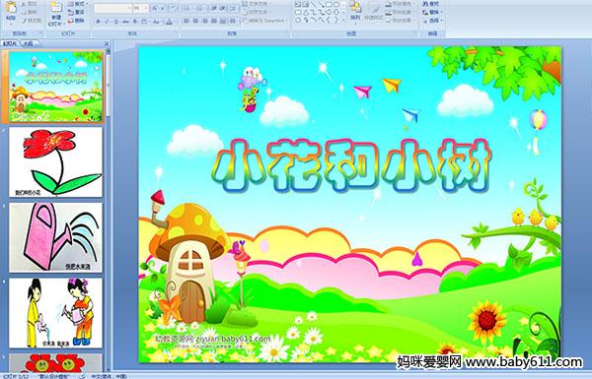Select the rectangle shape in shapes gallery
Viewport: 592px width, 379px height.
(329, 4)
